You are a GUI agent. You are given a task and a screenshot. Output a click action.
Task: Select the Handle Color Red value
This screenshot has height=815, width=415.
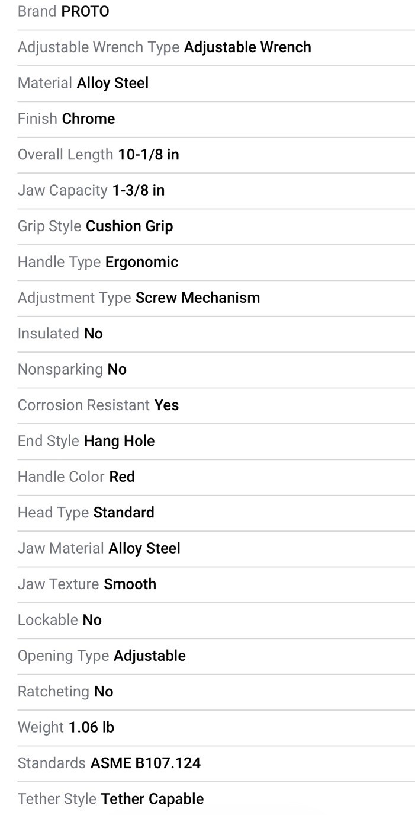122,477
